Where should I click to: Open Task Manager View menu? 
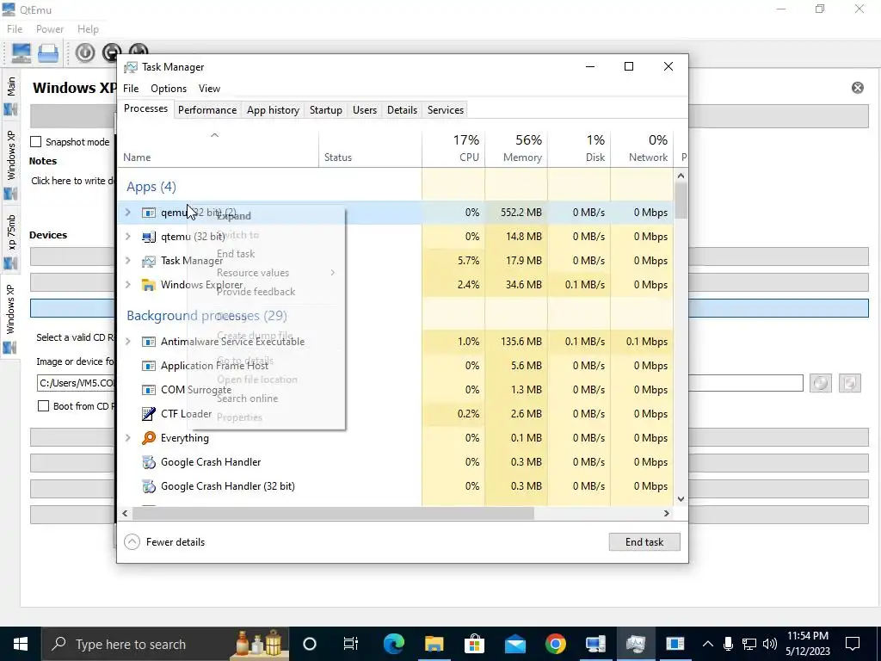tap(209, 89)
